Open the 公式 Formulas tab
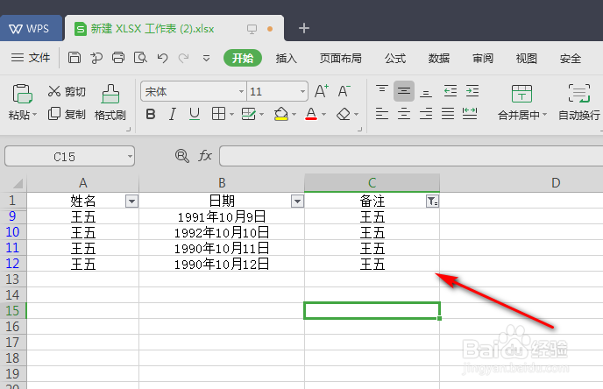 (395, 59)
